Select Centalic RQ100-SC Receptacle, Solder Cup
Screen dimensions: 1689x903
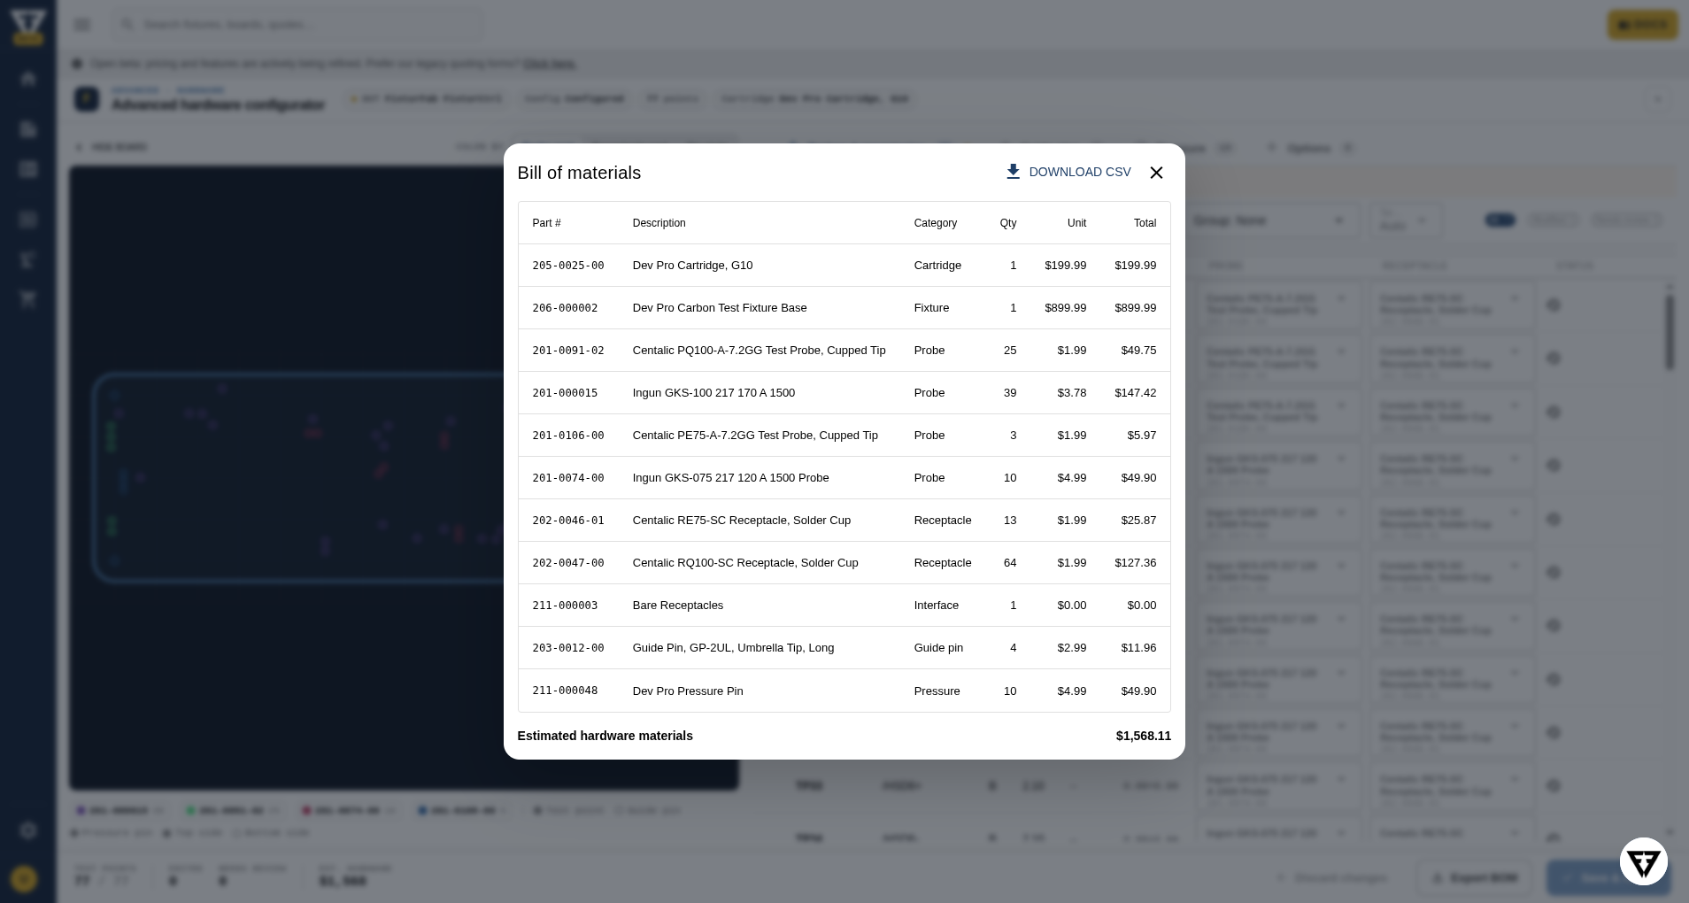coord(745,563)
